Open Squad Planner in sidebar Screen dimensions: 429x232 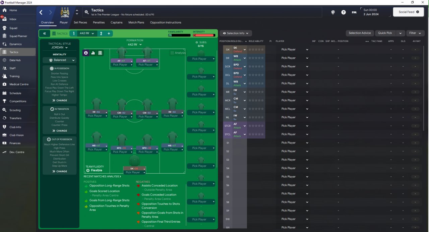[x=18, y=36]
